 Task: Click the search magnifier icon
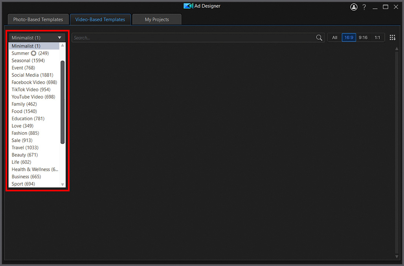pyautogui.click(x=319, y=38)
